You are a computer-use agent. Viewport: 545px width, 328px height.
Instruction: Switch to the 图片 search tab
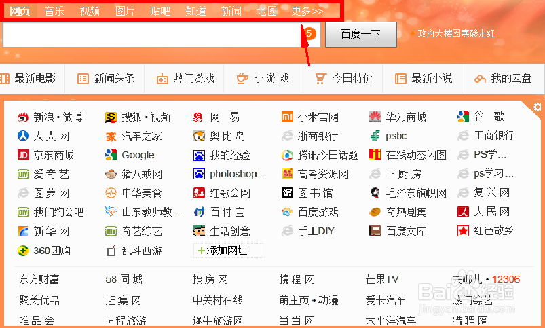pos(125,11)
